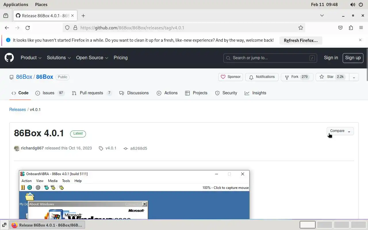This screenshot has width=368, height=230.
Task: Click the Firefox taskbar window button
Action: coord(47,225)
